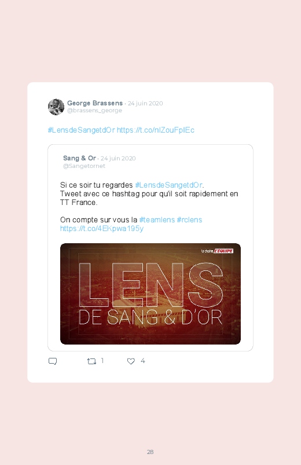Open the t.co/4EKpwa195y link
The width and height of the screenshot is (301, 465).
click(102, 228)
